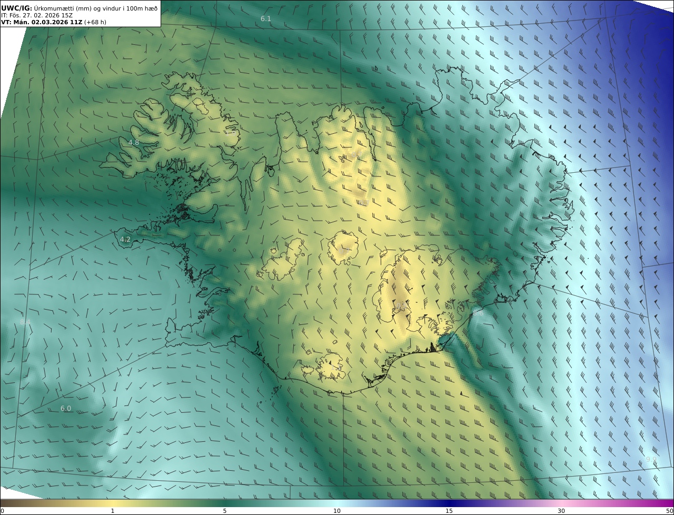Click the '9.9' value label in southeast corner

[651, 459]
